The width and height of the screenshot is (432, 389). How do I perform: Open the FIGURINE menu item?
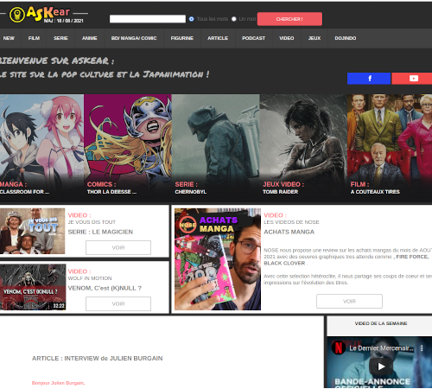[x=182, y=38]
